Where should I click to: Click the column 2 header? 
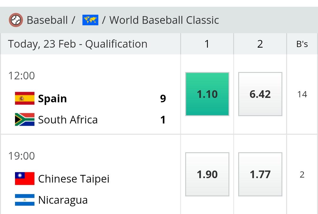(260, 44)
